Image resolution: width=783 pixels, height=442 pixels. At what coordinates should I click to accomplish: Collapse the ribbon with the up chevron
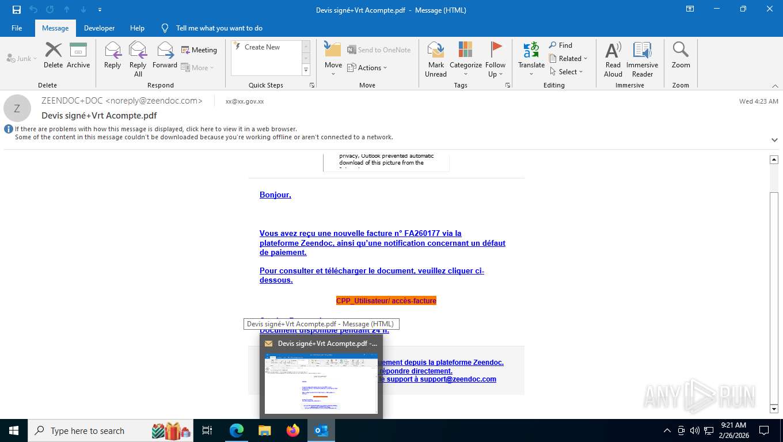coord(775,85)
